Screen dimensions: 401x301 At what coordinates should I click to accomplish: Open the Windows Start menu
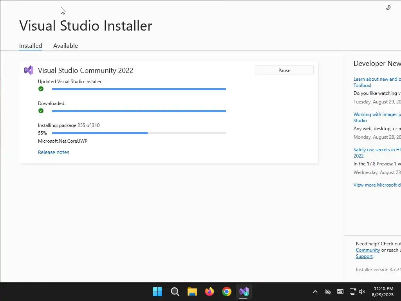pyautogui.click(x=157, y=292)
